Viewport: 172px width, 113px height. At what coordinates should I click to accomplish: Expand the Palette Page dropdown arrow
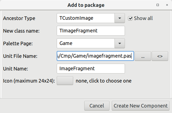(120, 43)
